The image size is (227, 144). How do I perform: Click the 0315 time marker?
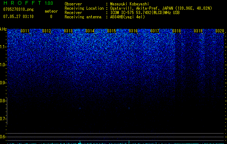[112, 31]
